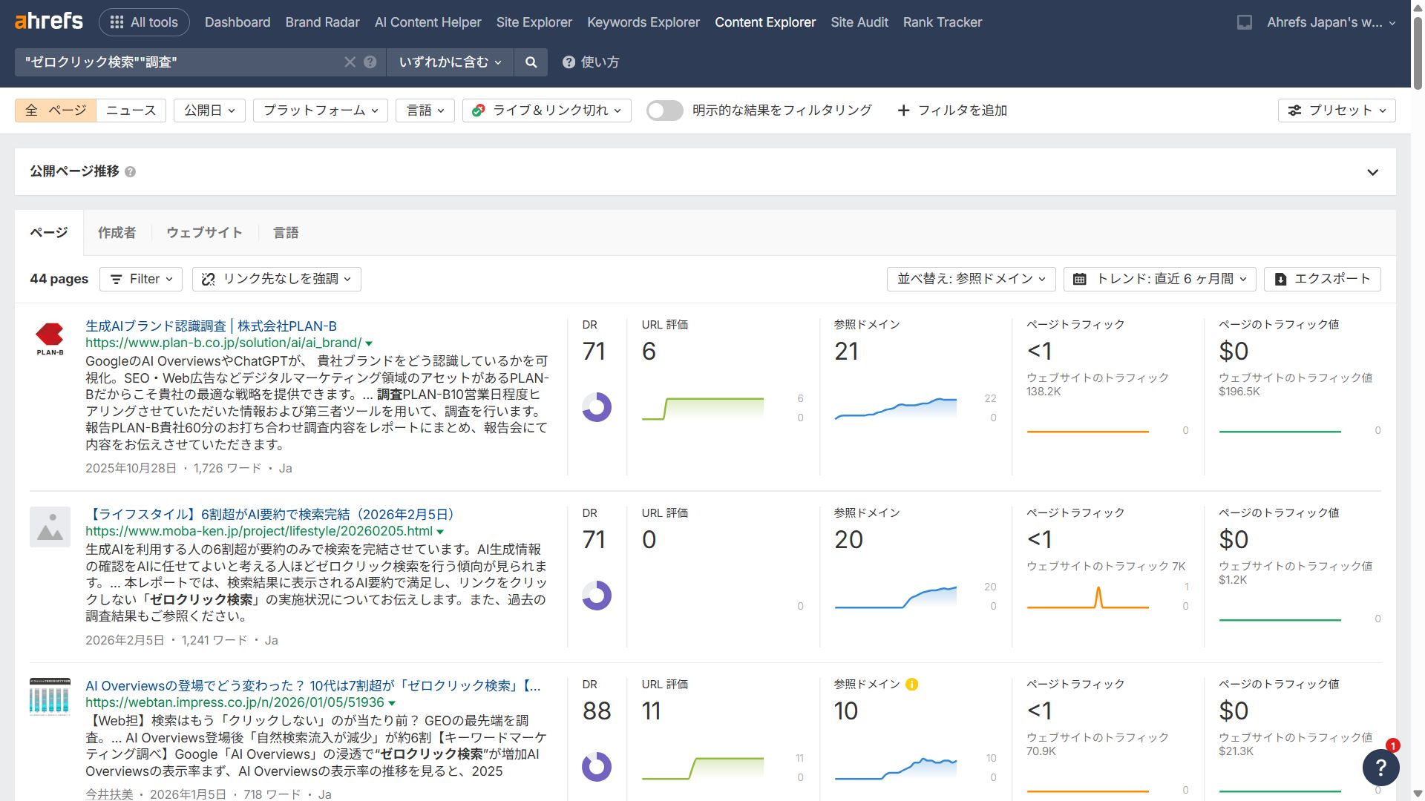1425x801 pixels.
Task: Expand arrow beside webtan.impress.co.jp URL
Action: pyautogui.click(x=392, y=704)
